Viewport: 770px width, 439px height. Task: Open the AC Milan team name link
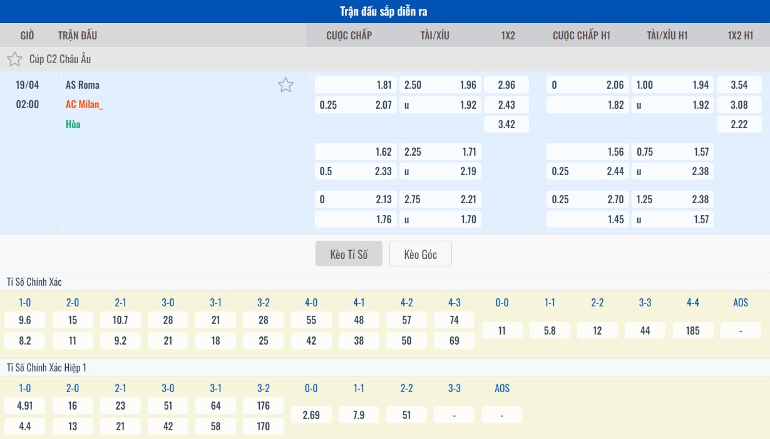click(x=84, y=104)
